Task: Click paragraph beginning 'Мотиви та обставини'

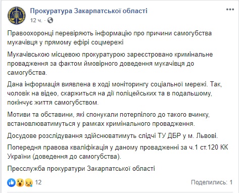Action: click(108, 119)
